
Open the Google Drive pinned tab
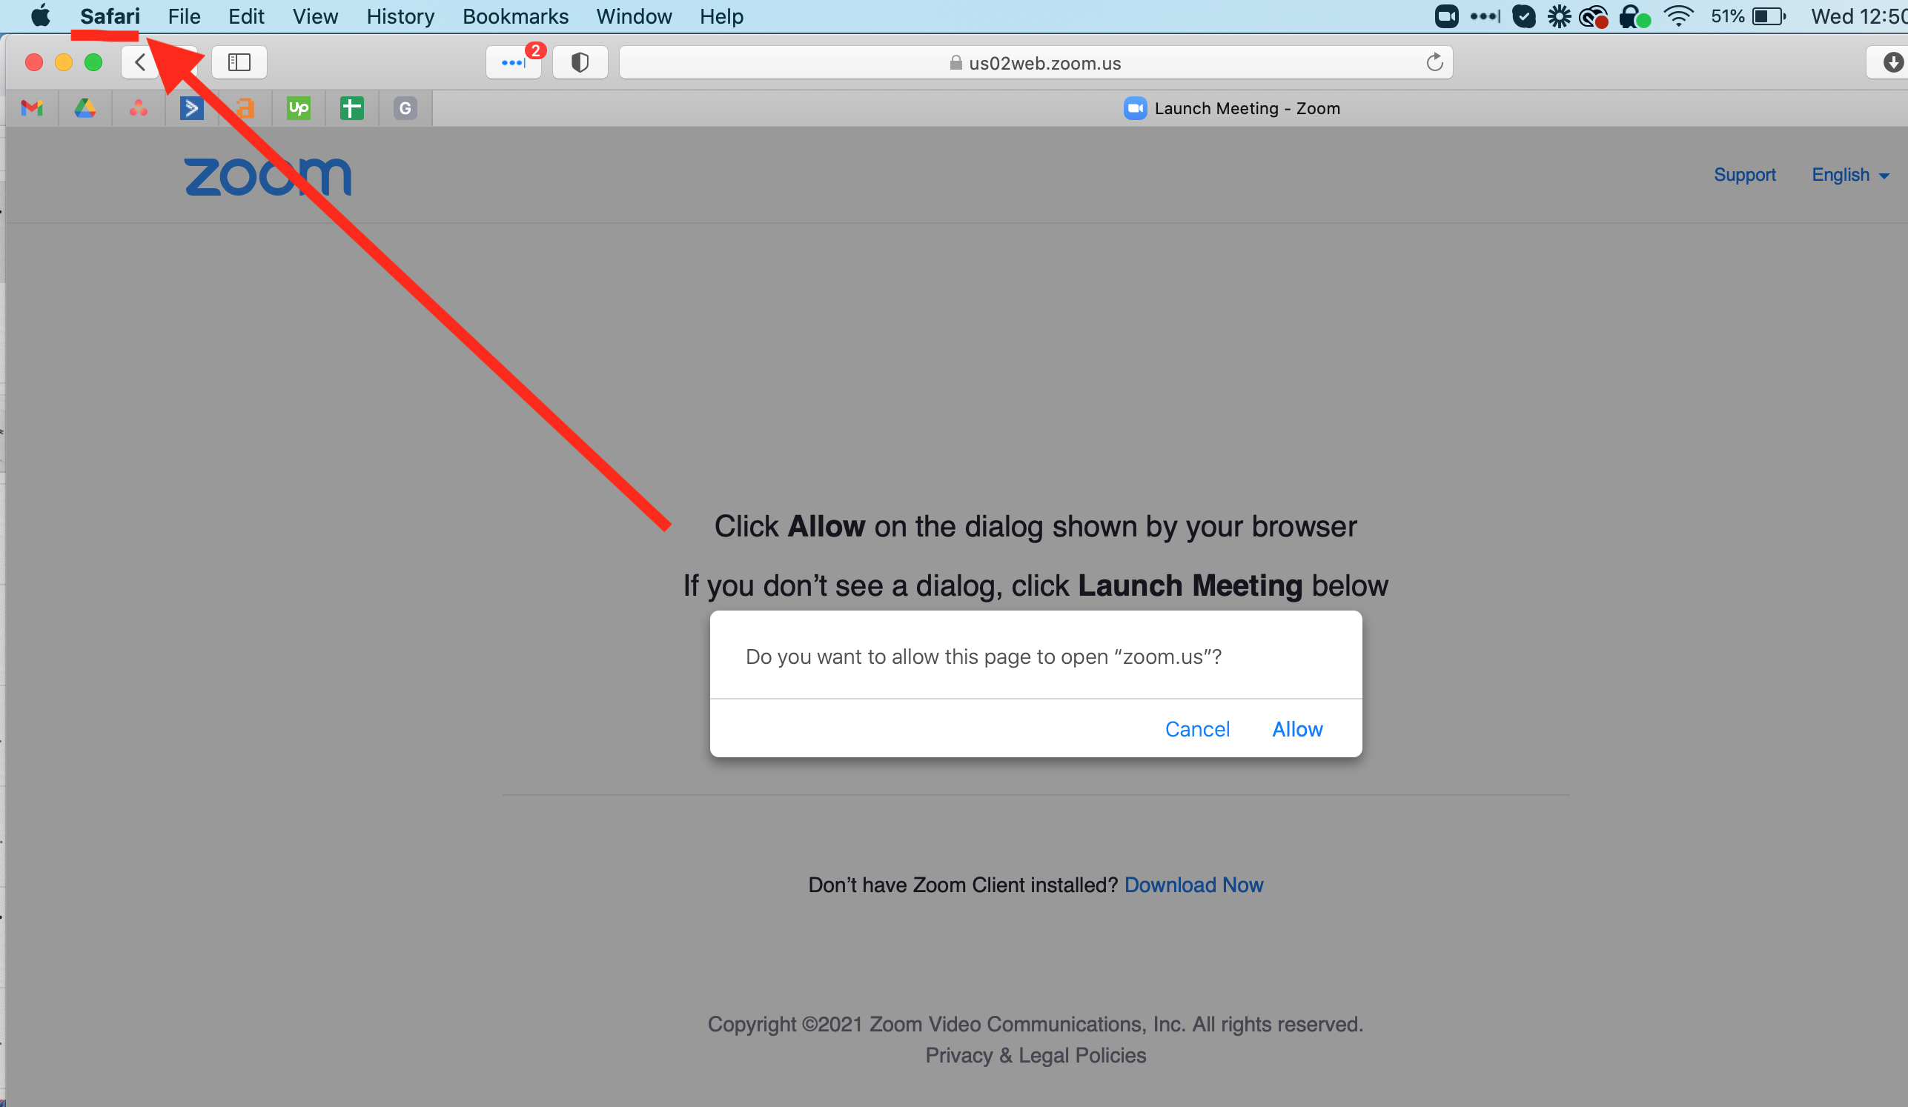click(85, 108)
